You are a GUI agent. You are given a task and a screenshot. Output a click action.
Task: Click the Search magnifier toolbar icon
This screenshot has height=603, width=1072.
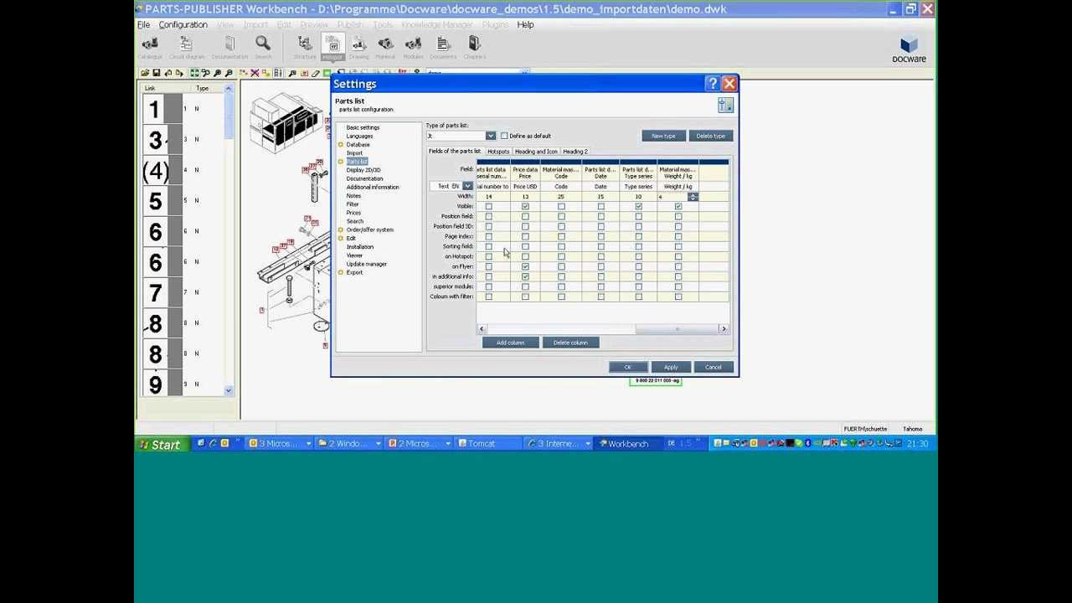click(263, 48)
